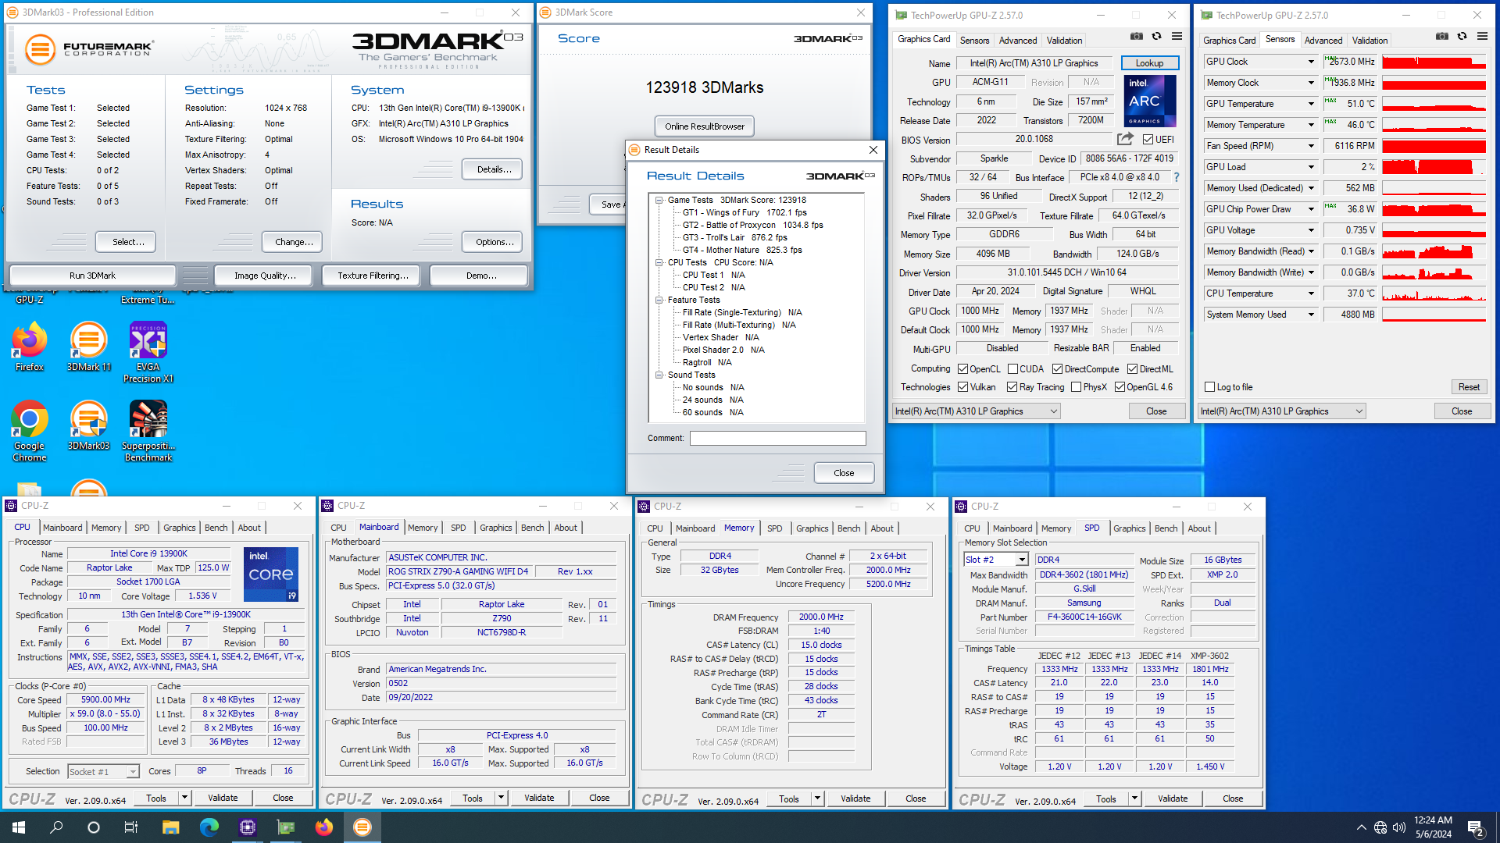Click the GPU Load sensor graph

click(x=1434, y=167)
